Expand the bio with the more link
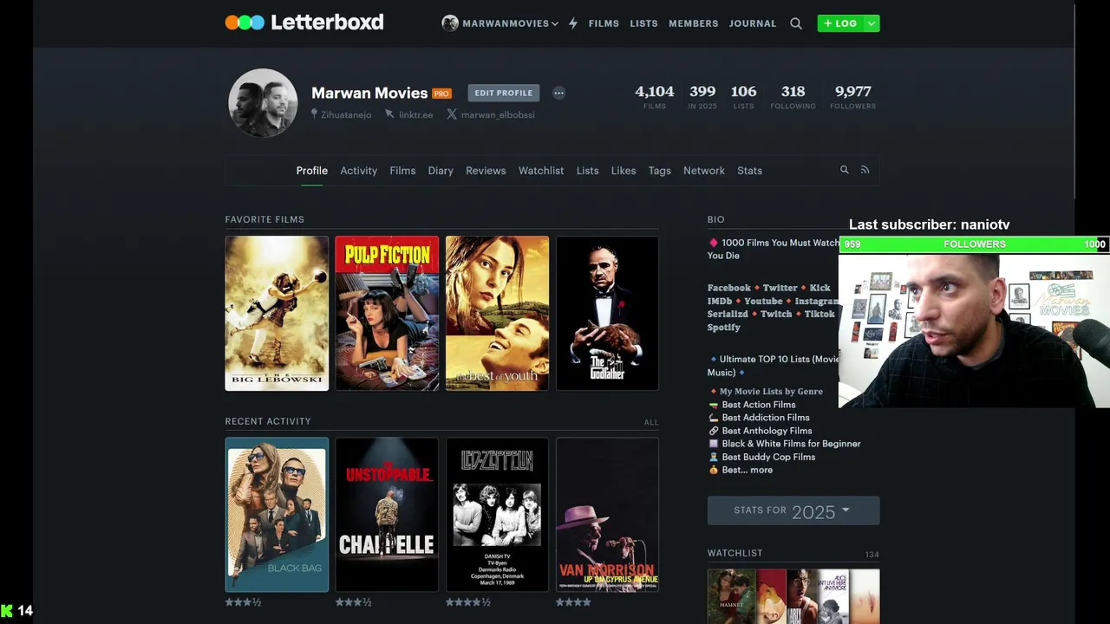Image resolution: width=1110 pixels, height=624 pixels. (x=761, y=470)
